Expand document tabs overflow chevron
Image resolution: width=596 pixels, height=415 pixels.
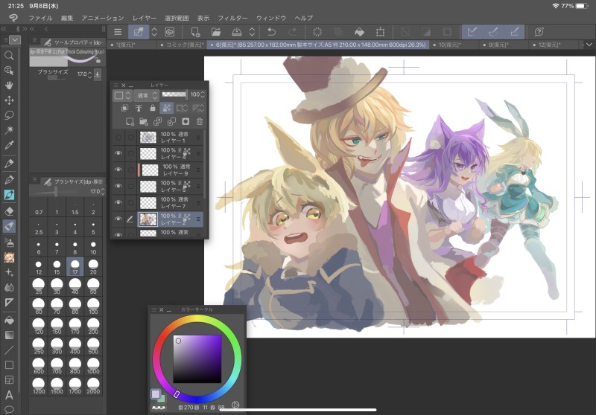pos(589,45)
